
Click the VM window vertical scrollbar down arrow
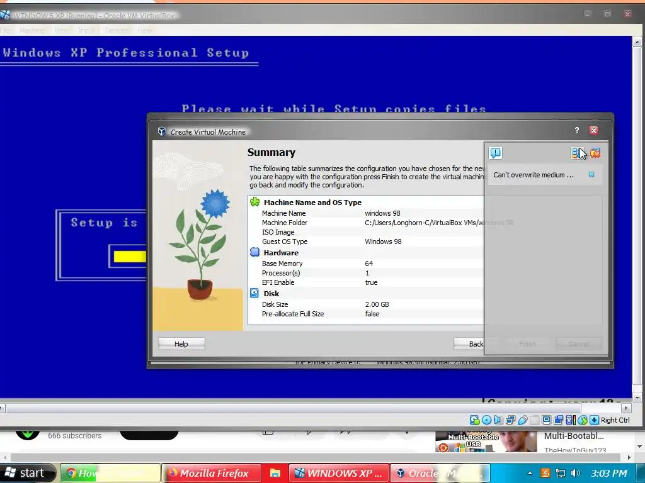(x=637, y=397)
